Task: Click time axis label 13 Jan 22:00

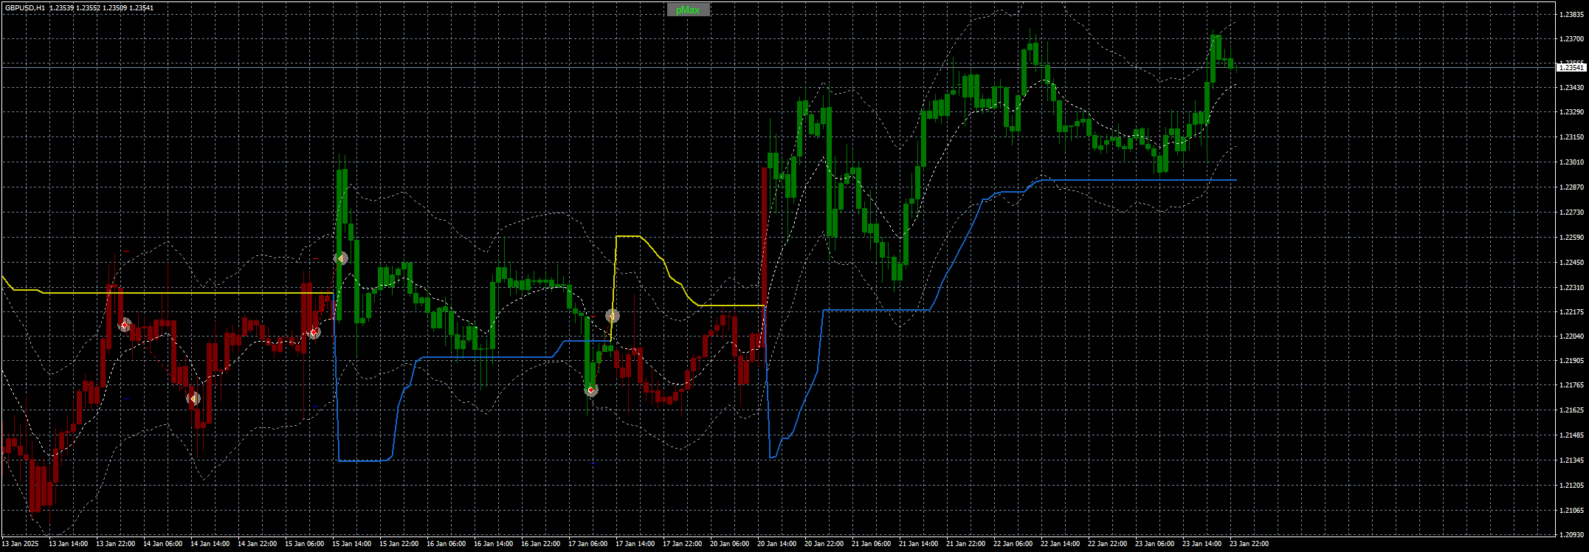Action: [x=115, y=544]
